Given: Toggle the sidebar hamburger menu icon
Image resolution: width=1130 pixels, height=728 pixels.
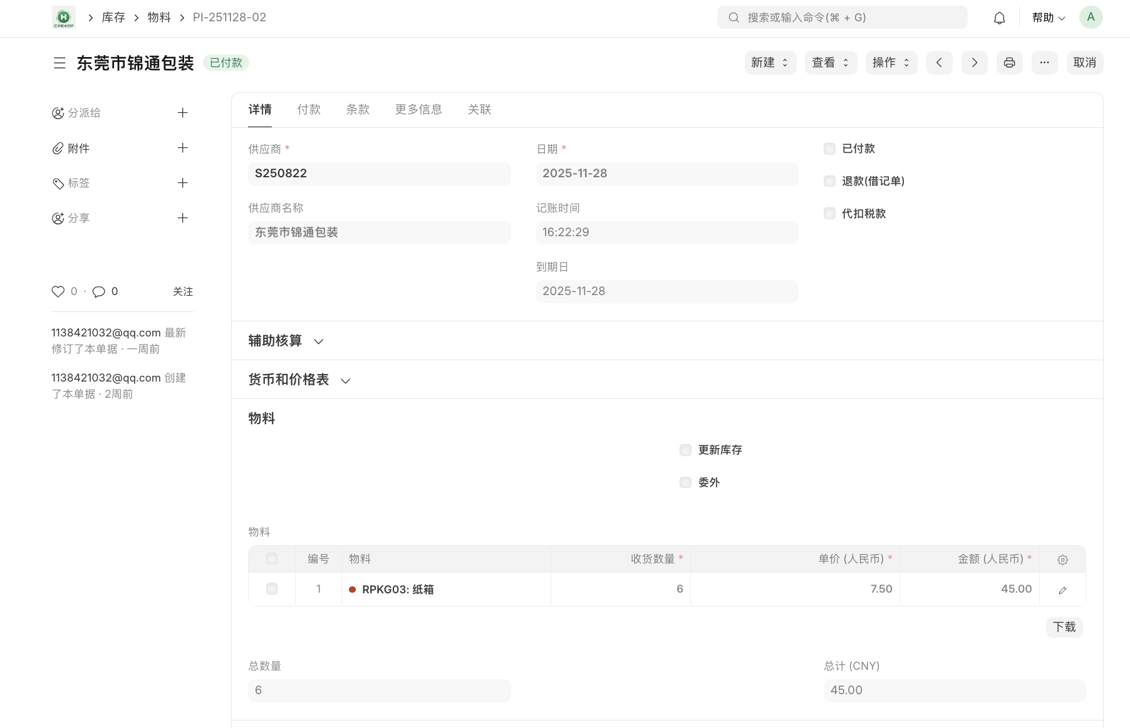Looking at the screenshot, I should coord(60,63).
